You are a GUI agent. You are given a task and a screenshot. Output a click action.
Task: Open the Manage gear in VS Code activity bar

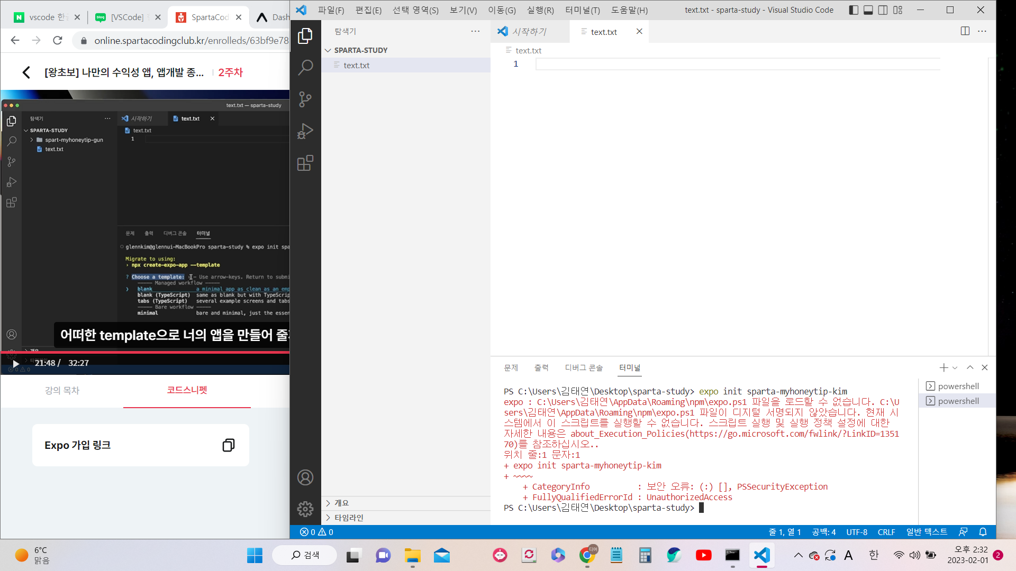click(x=305, y=509)
